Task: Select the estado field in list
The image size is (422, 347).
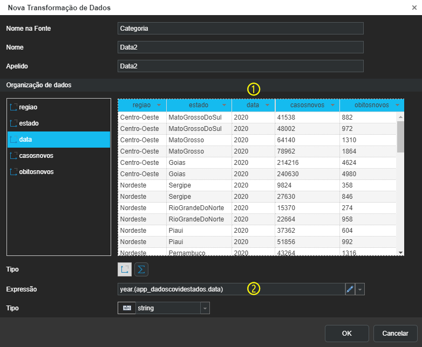Action: [59, 123]
